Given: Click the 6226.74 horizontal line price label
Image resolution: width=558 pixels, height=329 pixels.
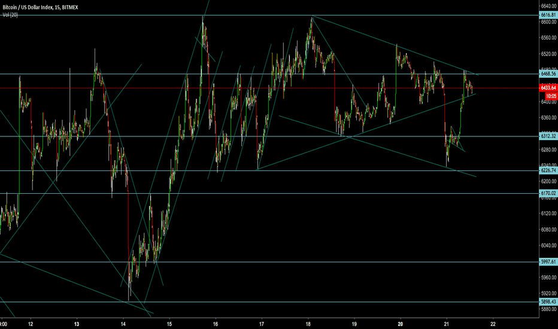Looking at the screenshot, I should [548, 170].
